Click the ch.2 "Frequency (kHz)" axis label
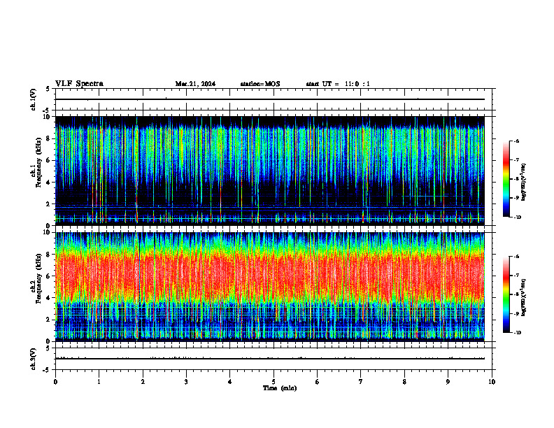554x428 pixels. coord(38,278)
